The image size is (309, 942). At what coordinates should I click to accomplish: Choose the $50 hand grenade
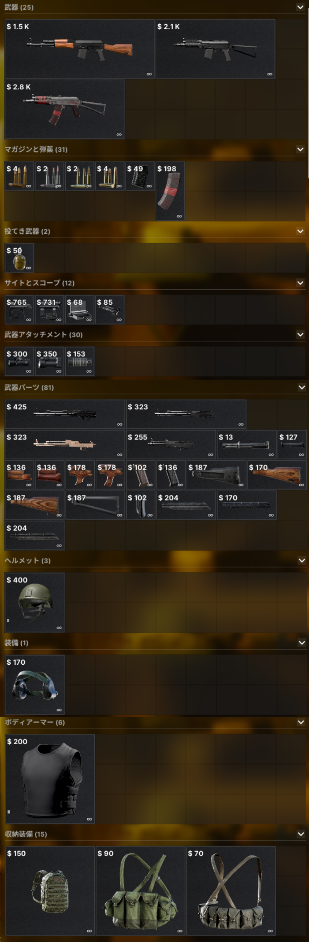[x=19, y=258]
